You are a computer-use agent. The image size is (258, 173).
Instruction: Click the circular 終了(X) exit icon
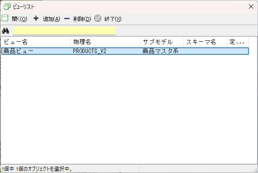[98, 18]
